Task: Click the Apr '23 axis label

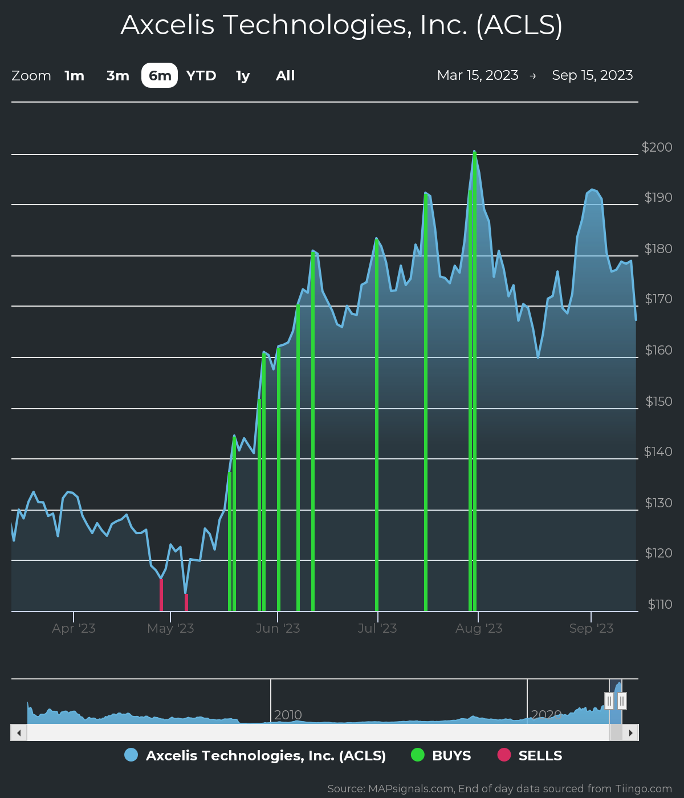Action: click(74, 628)
